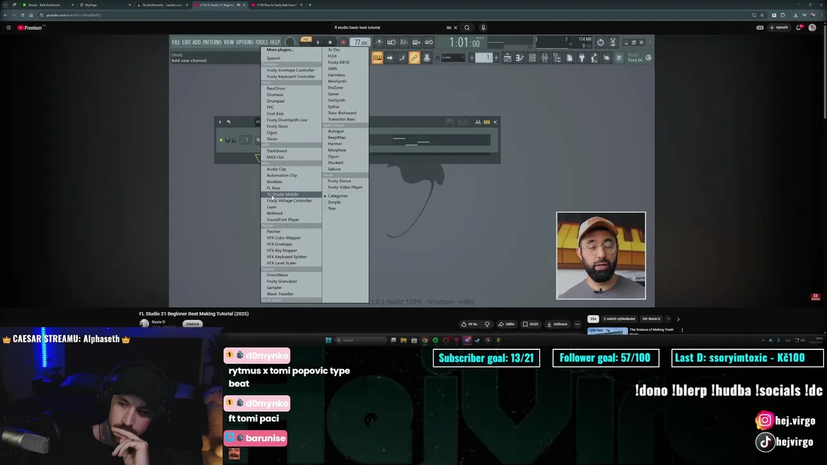Toggle the metronome icon in FL toolbar

pos(379,43)
